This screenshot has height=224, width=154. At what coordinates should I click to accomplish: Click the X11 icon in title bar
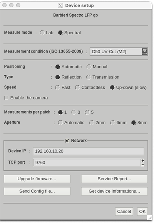pyautogui.click(x=60, y=5)
